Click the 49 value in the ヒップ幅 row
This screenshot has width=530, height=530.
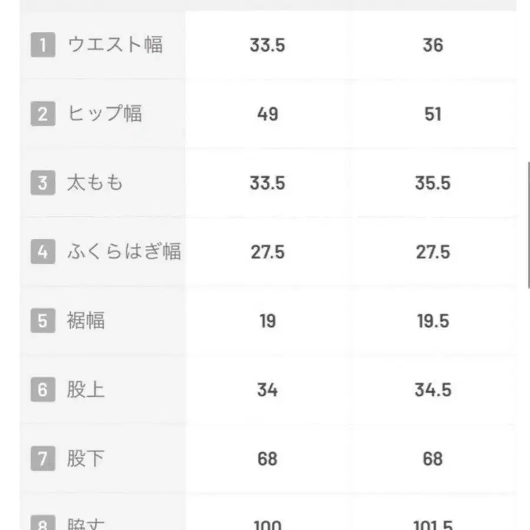[x=267, y=114]
